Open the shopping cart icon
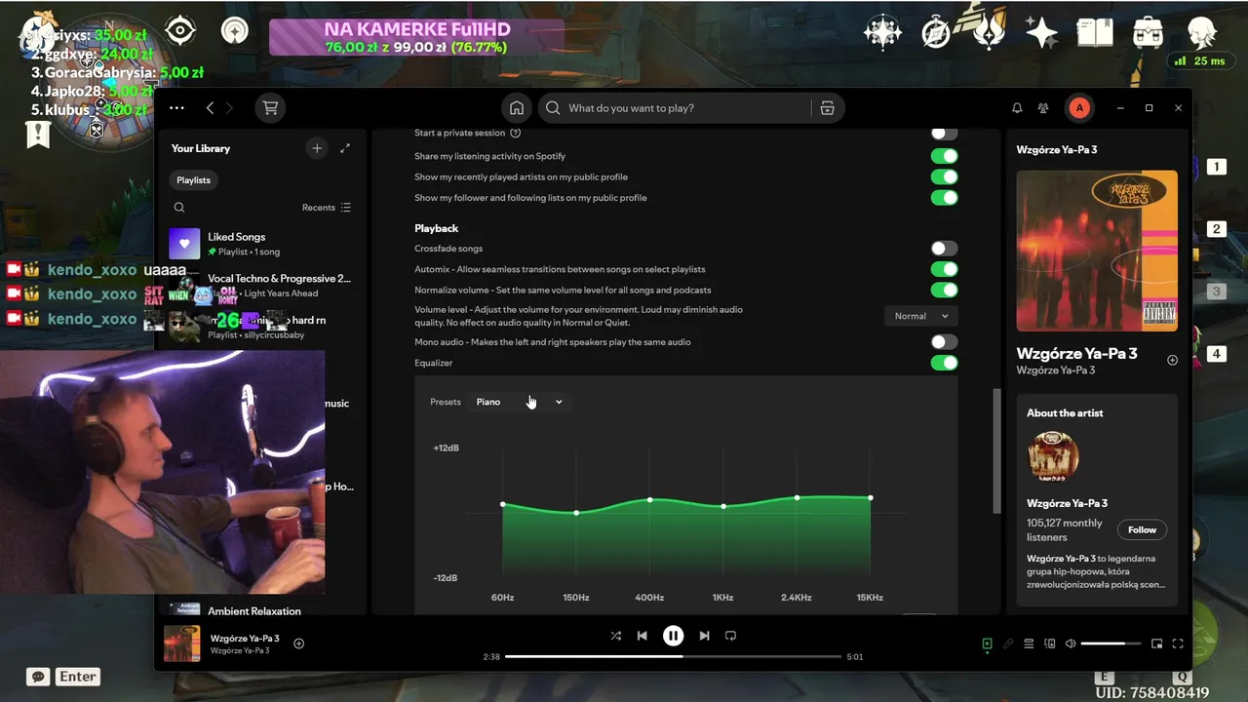The width and height of the screenshot is (1248, 702). (271, 108)
